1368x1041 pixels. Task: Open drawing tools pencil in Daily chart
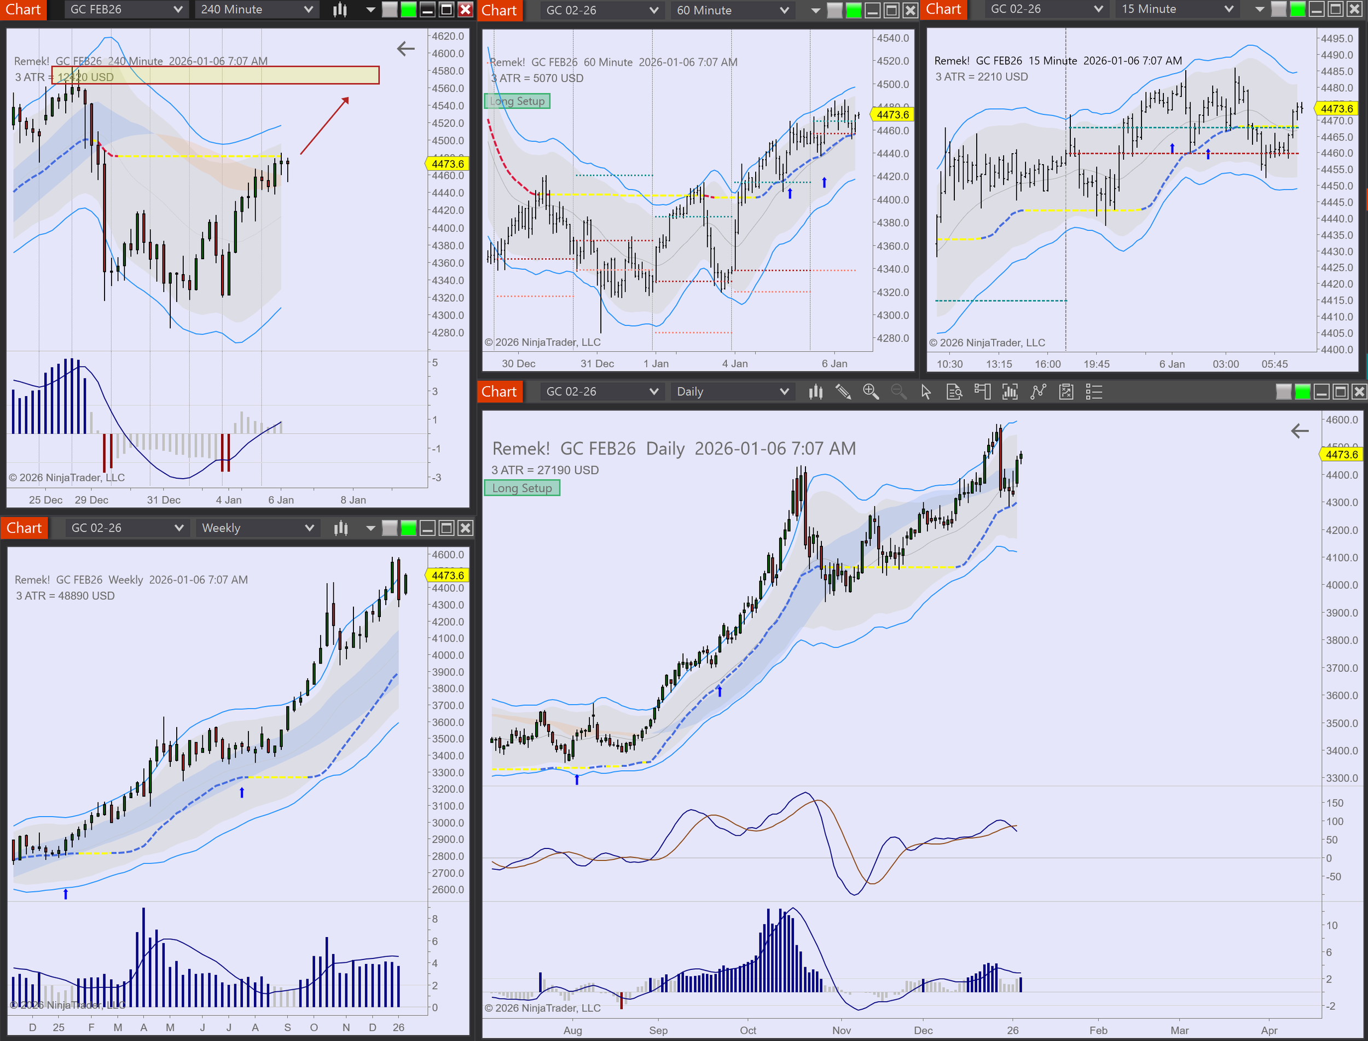842,392
